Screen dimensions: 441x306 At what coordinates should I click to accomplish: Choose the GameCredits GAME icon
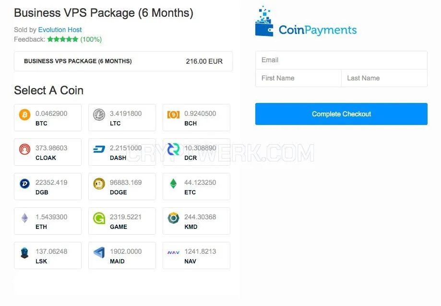click(x=99, y=218)
